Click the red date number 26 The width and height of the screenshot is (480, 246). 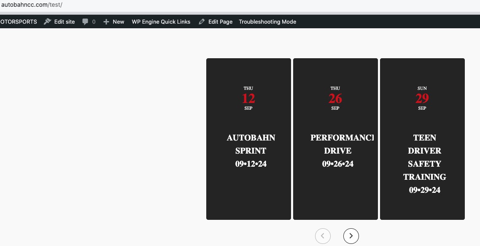point(335,98)
